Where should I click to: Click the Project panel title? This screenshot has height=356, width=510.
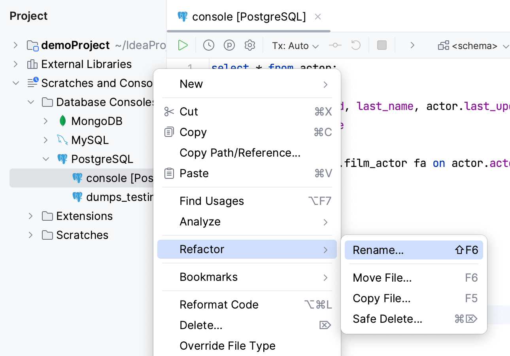click(28, 16)
